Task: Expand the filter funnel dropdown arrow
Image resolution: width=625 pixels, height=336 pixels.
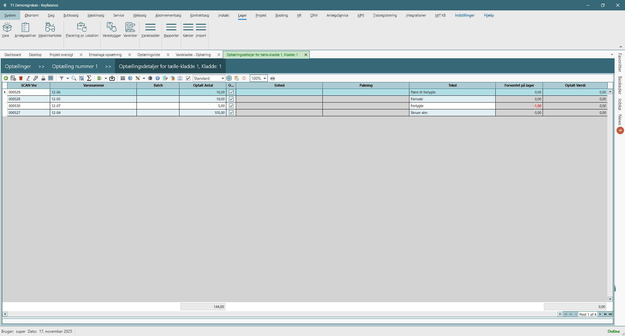Action: pos(67,78)
